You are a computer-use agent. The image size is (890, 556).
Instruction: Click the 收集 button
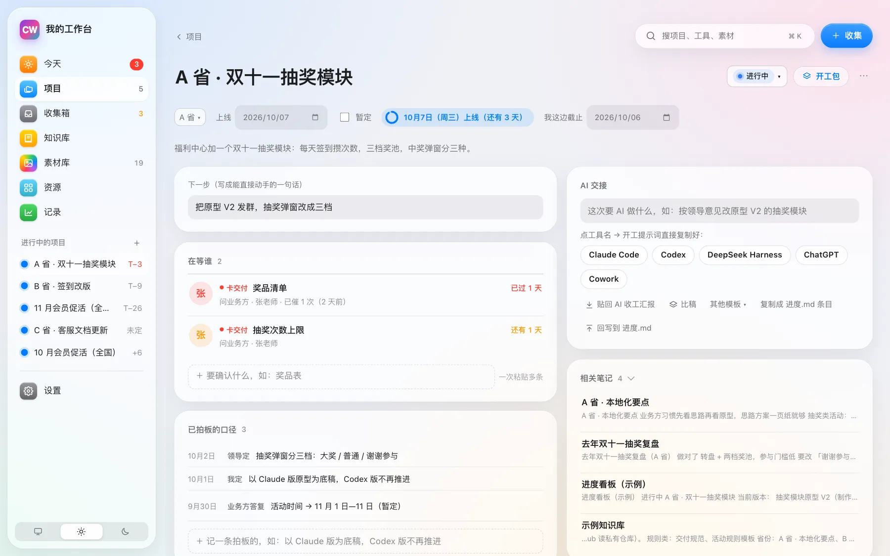(846, 36)
